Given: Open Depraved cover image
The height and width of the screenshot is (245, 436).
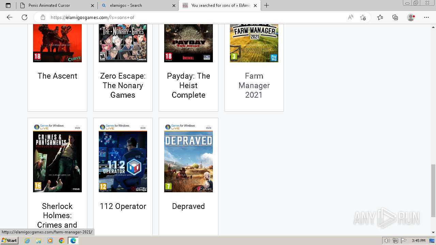Looking at the screenshot, I should click(x=188, y=158).
